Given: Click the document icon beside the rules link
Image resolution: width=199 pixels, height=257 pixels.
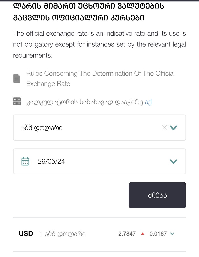Looking at the screenshot, I should tap(17, 79).
